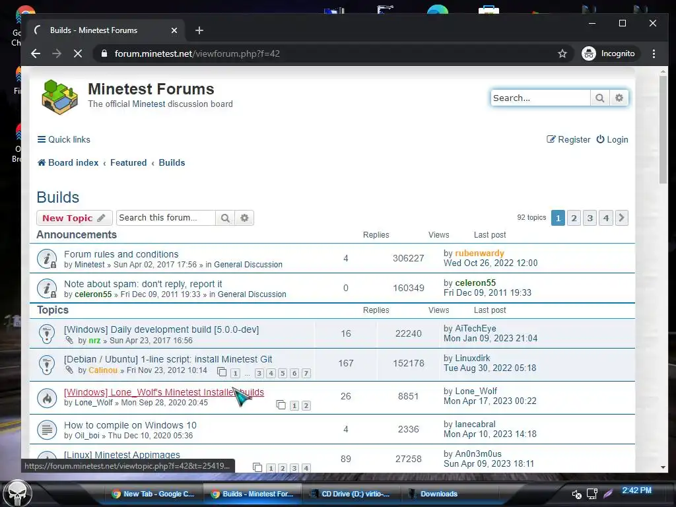Image resolution: width=676 pixels, height=507 pixels.
Task: Click the volume muted tray icon
Action: [576, 494]
